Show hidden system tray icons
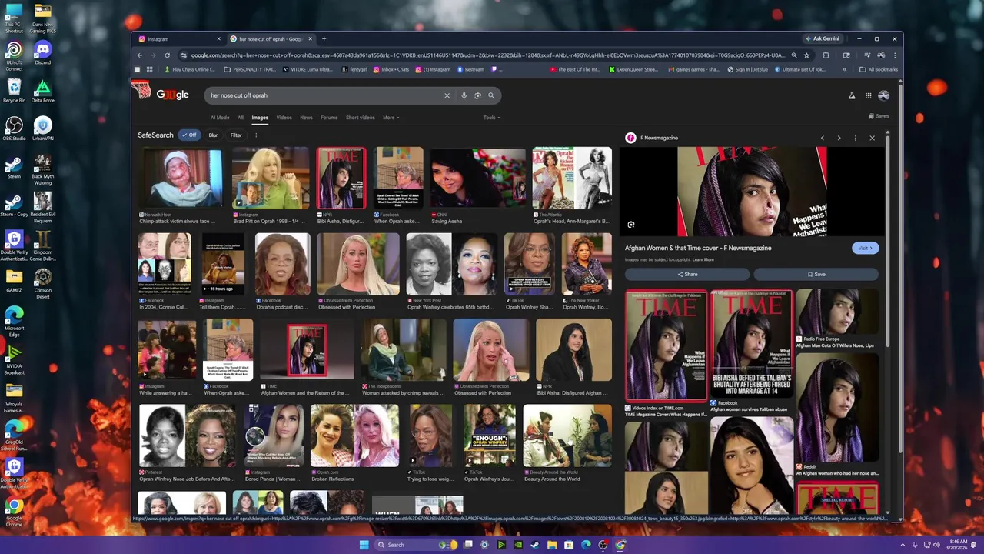This screenshot has height=554, width=984. point(903,545)
